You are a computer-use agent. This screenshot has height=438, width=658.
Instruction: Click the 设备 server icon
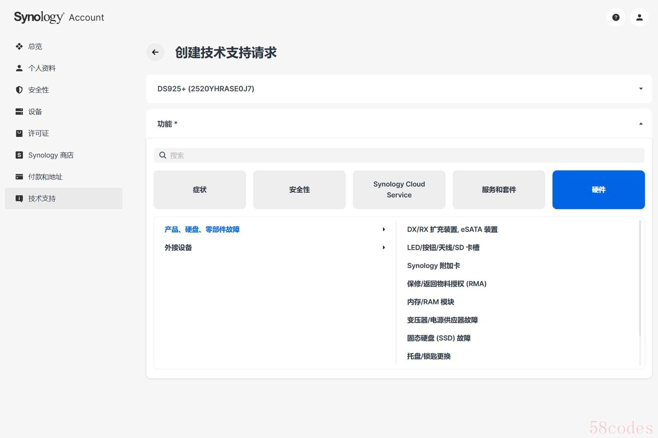click(x=19, y=112)
